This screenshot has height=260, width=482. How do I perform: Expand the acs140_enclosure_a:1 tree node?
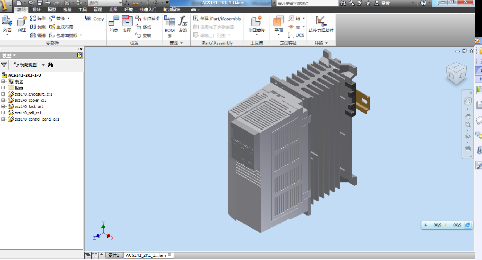coord(3,94)
